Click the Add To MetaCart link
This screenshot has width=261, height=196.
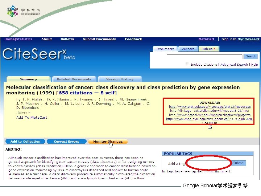pyautogui.click(x=32, y=117)
